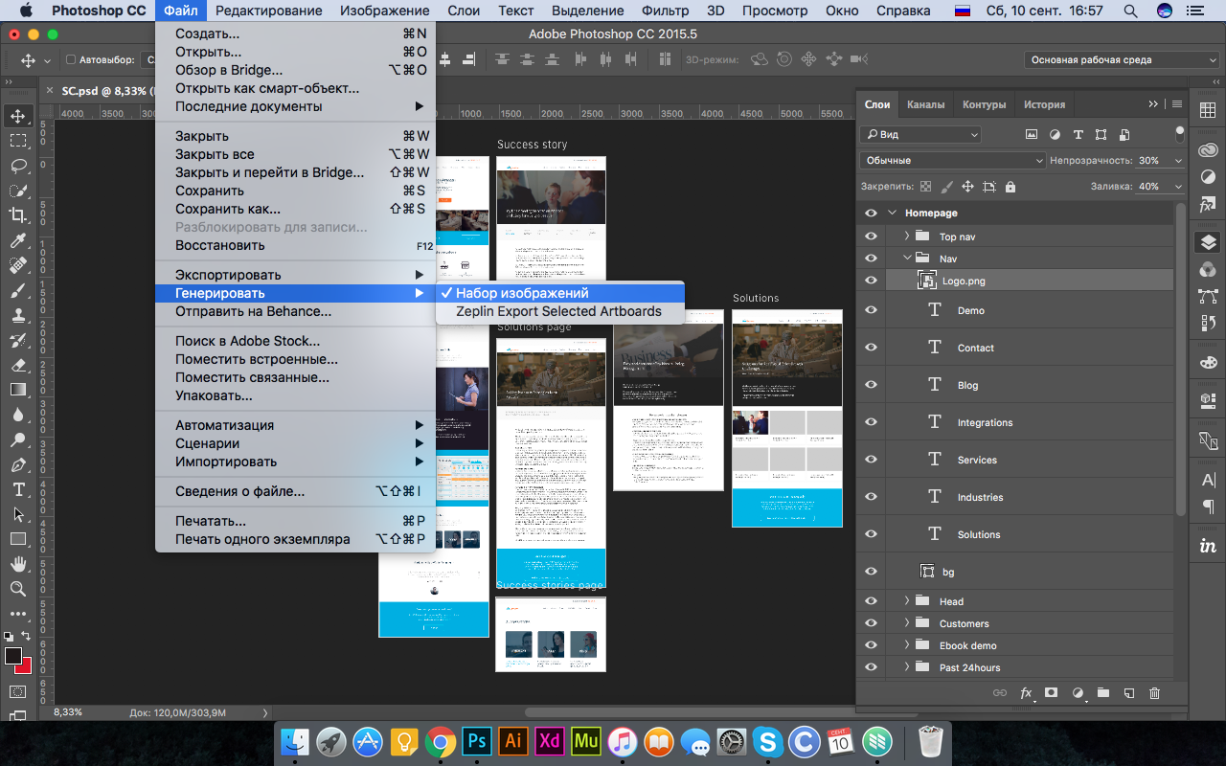
Task: Open the Creative Cloud Libraries panel icon
Action: pyautogui.click(x=1208, y=149)
